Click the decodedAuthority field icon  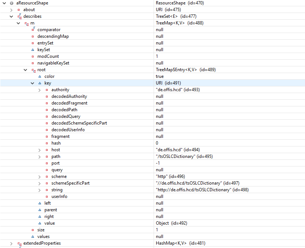pyautogui.click(x=47, y=96)
